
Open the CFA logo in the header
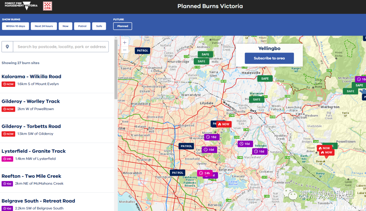[47, 6]
